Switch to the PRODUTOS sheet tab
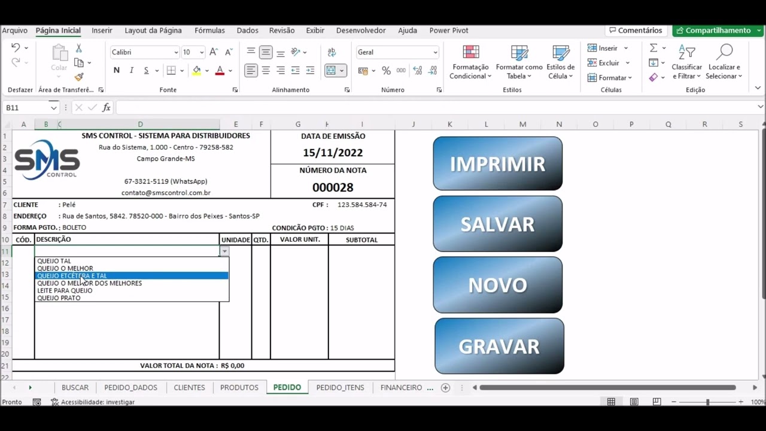The image size is (766, 431). click(239, 388)
